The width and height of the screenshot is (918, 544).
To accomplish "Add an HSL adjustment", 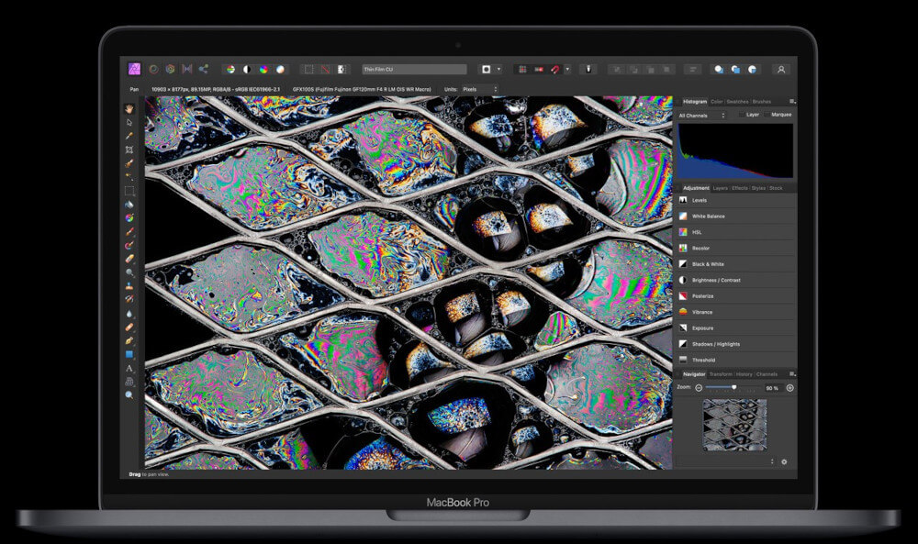I will tap(736, 232).
